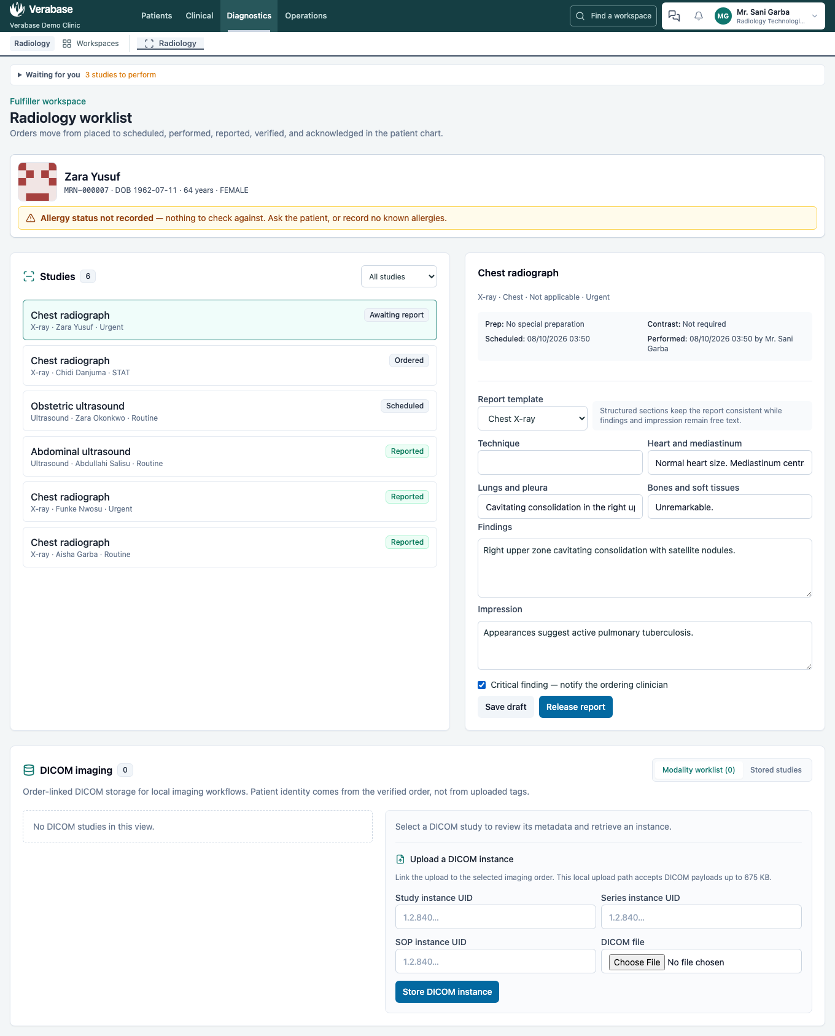Click the Studies scan icon

[x=29, y=276]
